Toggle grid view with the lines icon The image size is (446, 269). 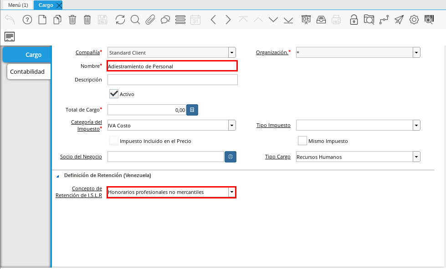pyautogui.click(x=180, y=20)
